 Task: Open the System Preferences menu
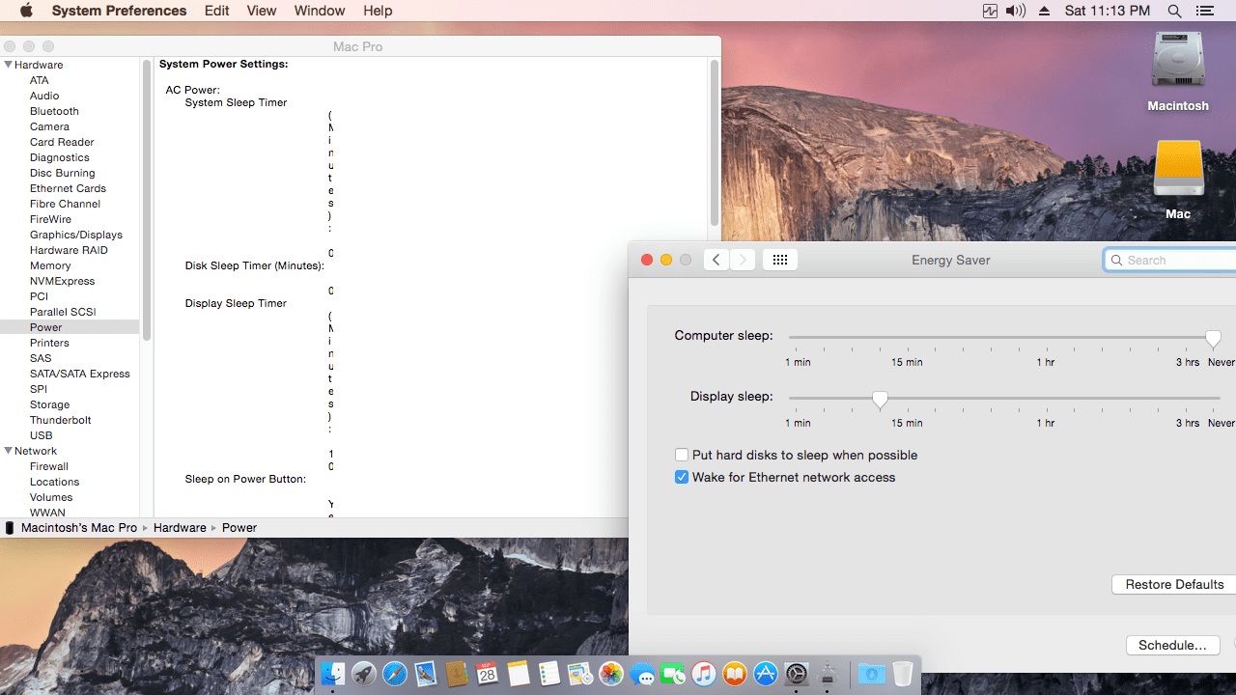click(120, 11)
